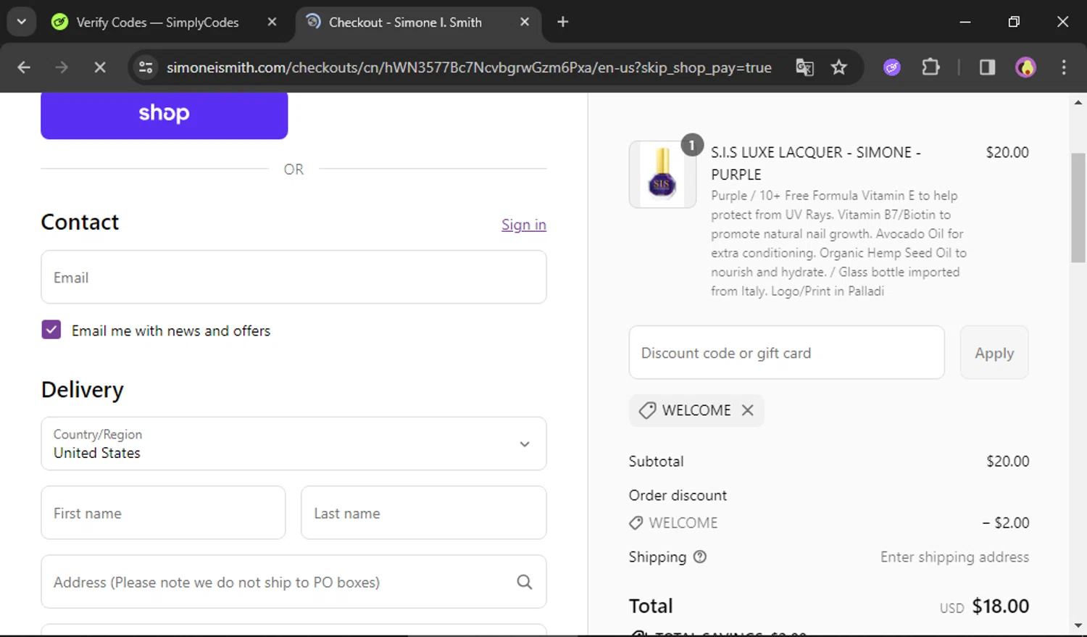The width and height of the screenshot is (1087, 637).
Task: Remove the WELCOME discount code
Action: click(x=747, y=410)
